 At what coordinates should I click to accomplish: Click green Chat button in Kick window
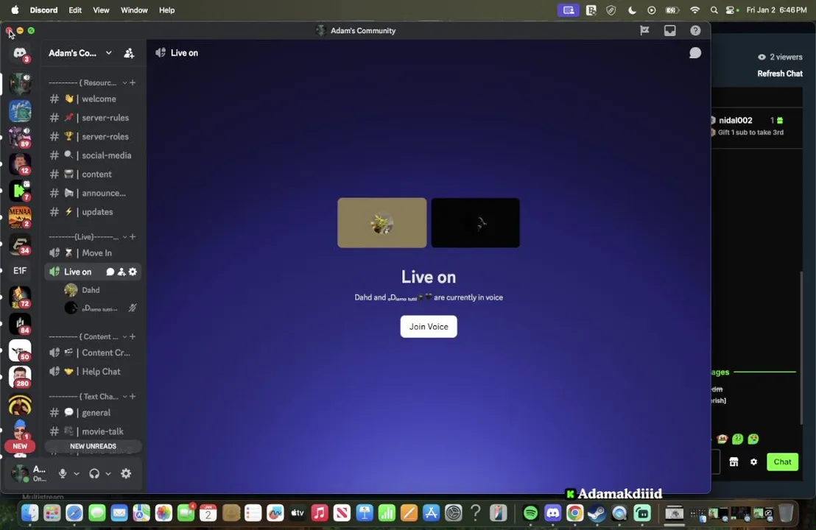(782, 462)
